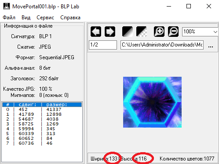Toggle the transparency checkerboard view icon
This screenshot has width=219, height=164.
pos(142,32)
